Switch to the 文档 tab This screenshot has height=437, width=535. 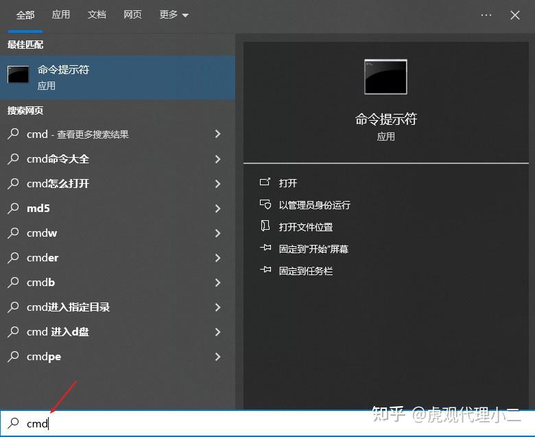tap(97, 14)
